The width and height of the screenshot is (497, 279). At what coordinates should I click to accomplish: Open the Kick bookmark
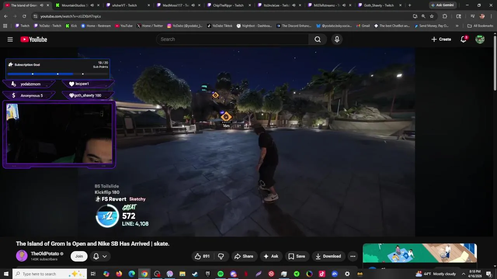pos(71,26)
